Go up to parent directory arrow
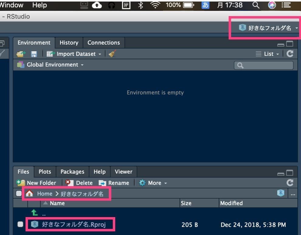 (34, 213)
